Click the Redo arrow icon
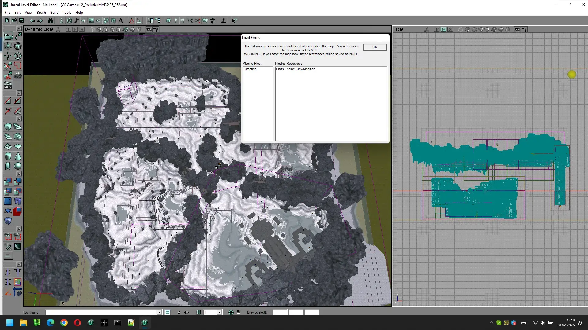This screenshot has height=330, width=588. tap(40, 21)
